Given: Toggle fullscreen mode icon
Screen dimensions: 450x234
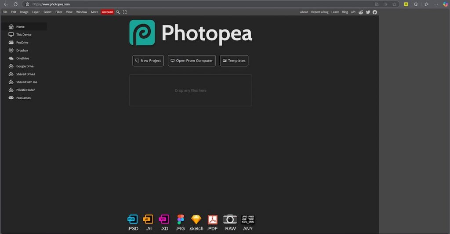Looking at the screenshot, I should tap(124, 12).
